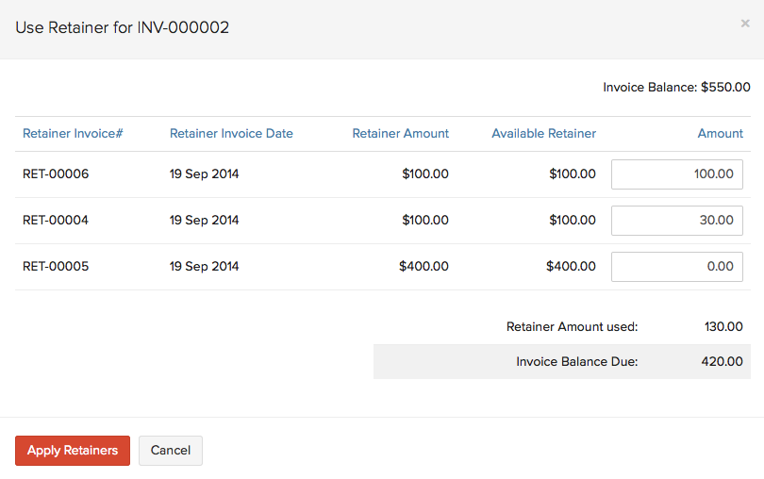764x479 pixels.
Task: Select the RET-00006 invoice number
Action: tap(56, 174)
